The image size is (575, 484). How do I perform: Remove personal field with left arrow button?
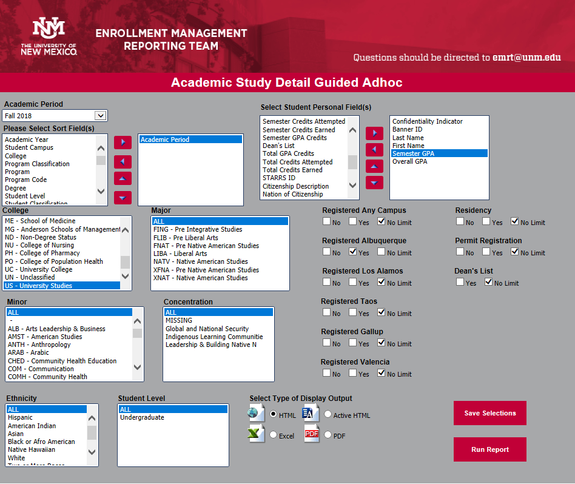tap(374, 150)
